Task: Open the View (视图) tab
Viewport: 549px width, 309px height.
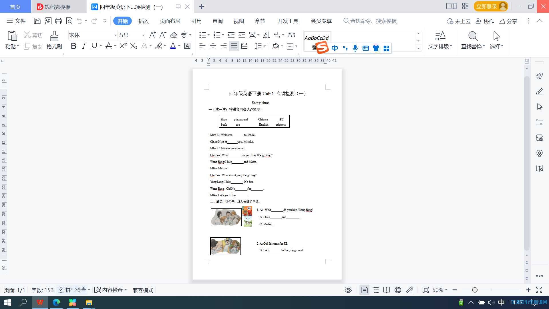Action: pos(238,21)
